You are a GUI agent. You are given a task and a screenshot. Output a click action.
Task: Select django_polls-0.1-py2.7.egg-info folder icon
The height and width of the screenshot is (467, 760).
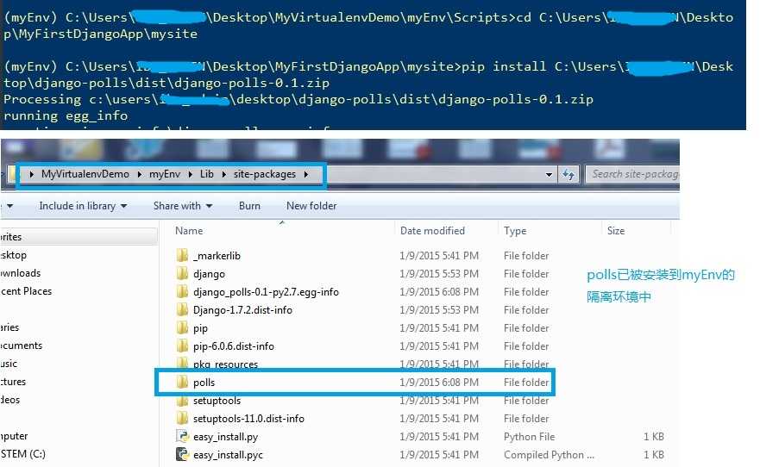(182, 292)
